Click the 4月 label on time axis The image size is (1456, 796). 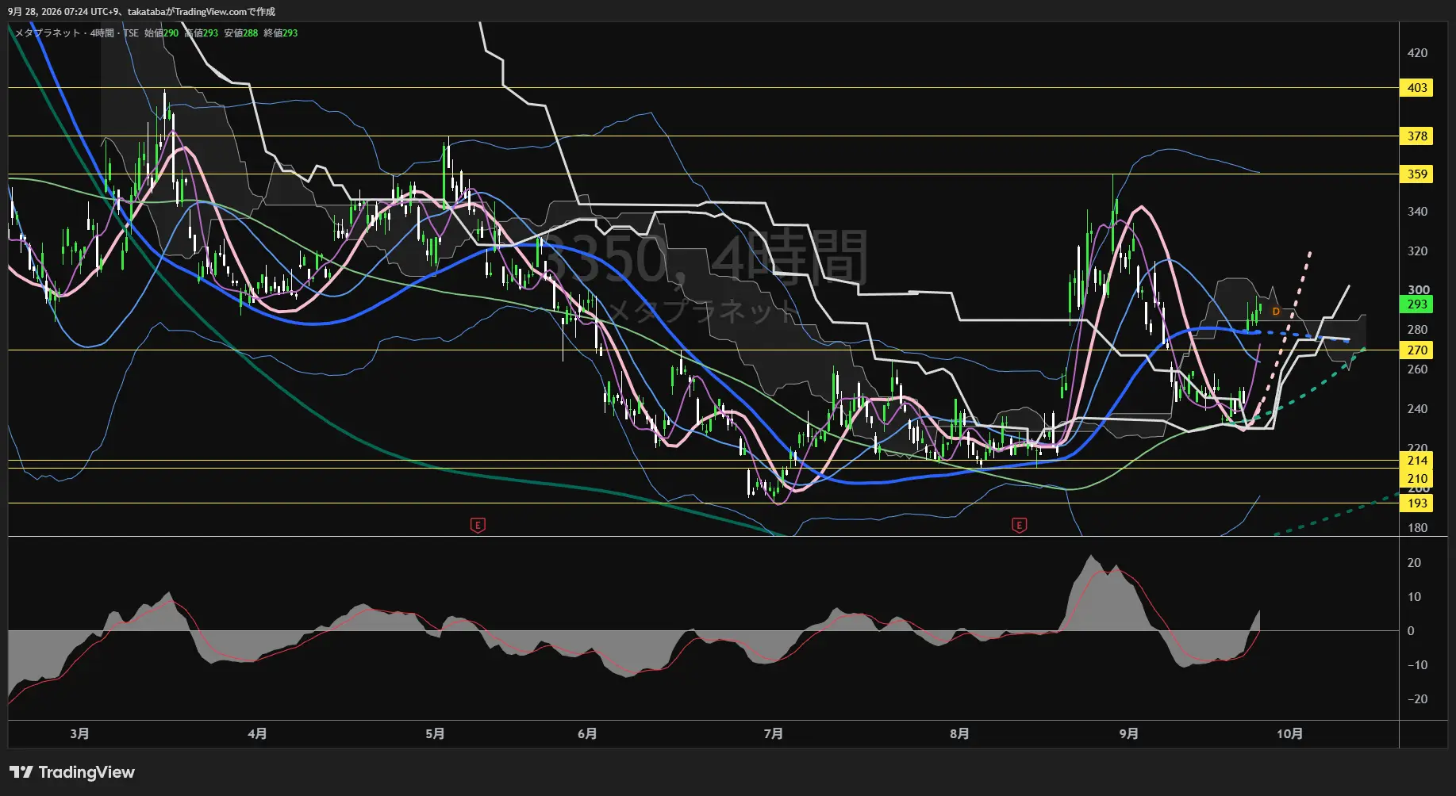click(257, 733)
